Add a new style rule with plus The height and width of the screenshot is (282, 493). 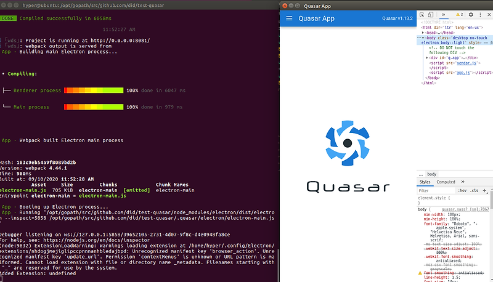(485, 191)
